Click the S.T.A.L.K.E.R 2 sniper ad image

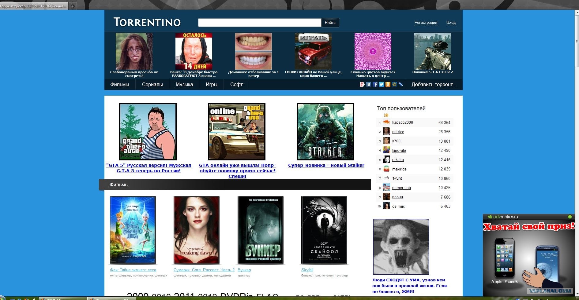[x=433, y=51]
